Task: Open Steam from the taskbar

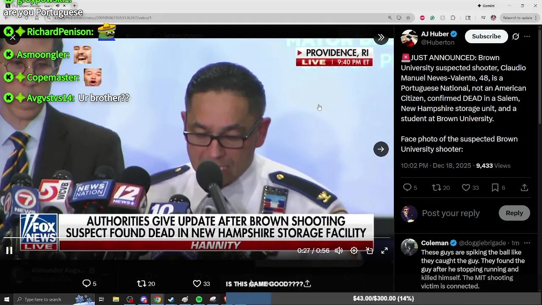Action: click(171, 299)
